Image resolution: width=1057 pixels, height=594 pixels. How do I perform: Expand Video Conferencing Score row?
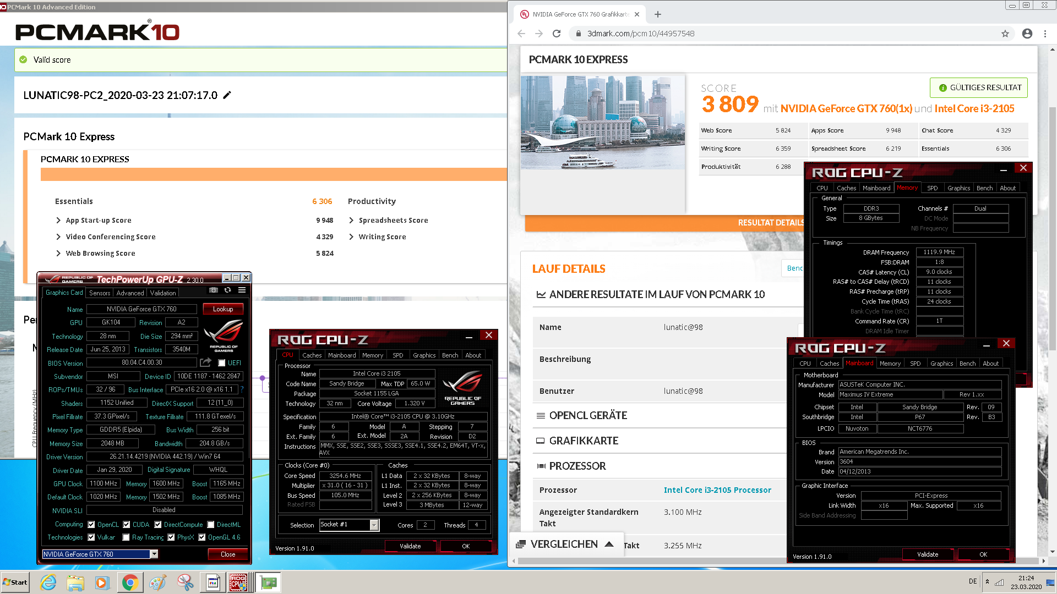coord(58,237)
